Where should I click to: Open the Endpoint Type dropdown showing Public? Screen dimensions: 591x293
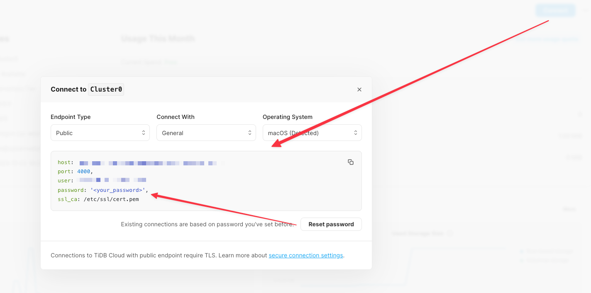coord(100,133)
